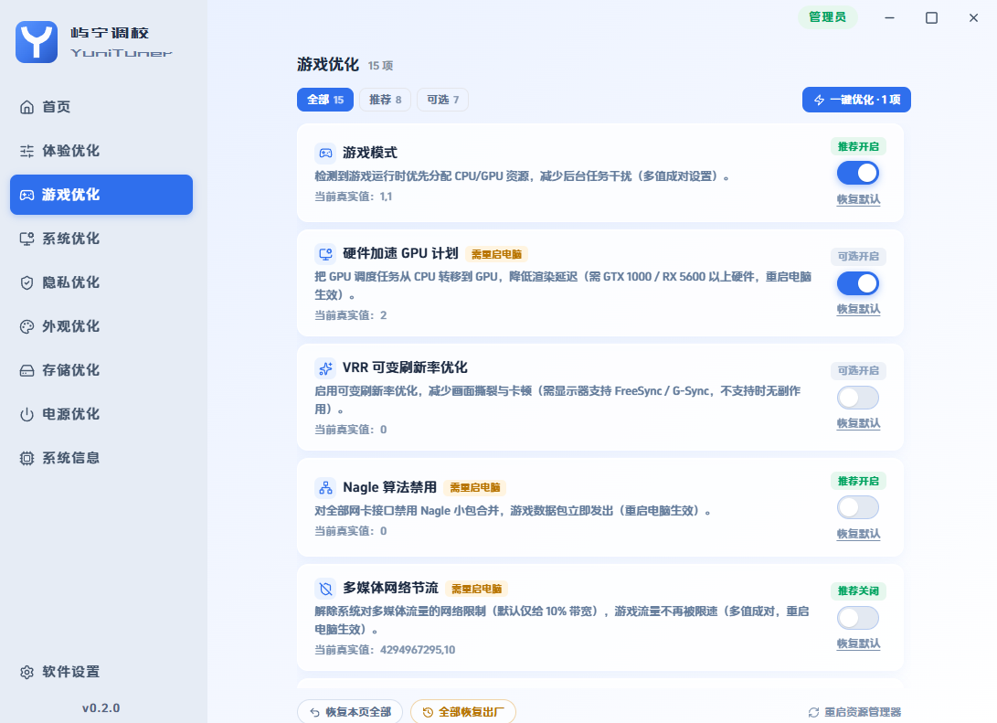Click 恢复默认 for VRR 可变刷新率优化
The width and height of the screenshot is (997, 723).
[x=858, y=423]
